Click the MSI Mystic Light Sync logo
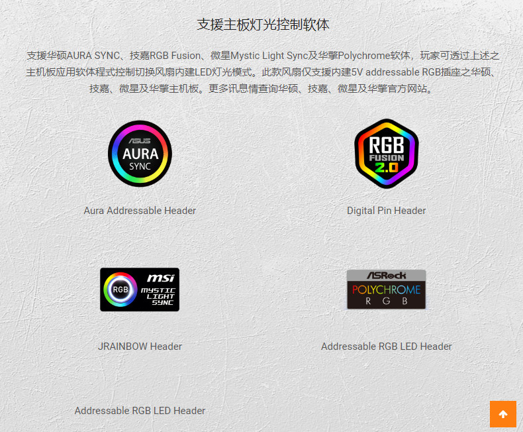 pos(140,290)
